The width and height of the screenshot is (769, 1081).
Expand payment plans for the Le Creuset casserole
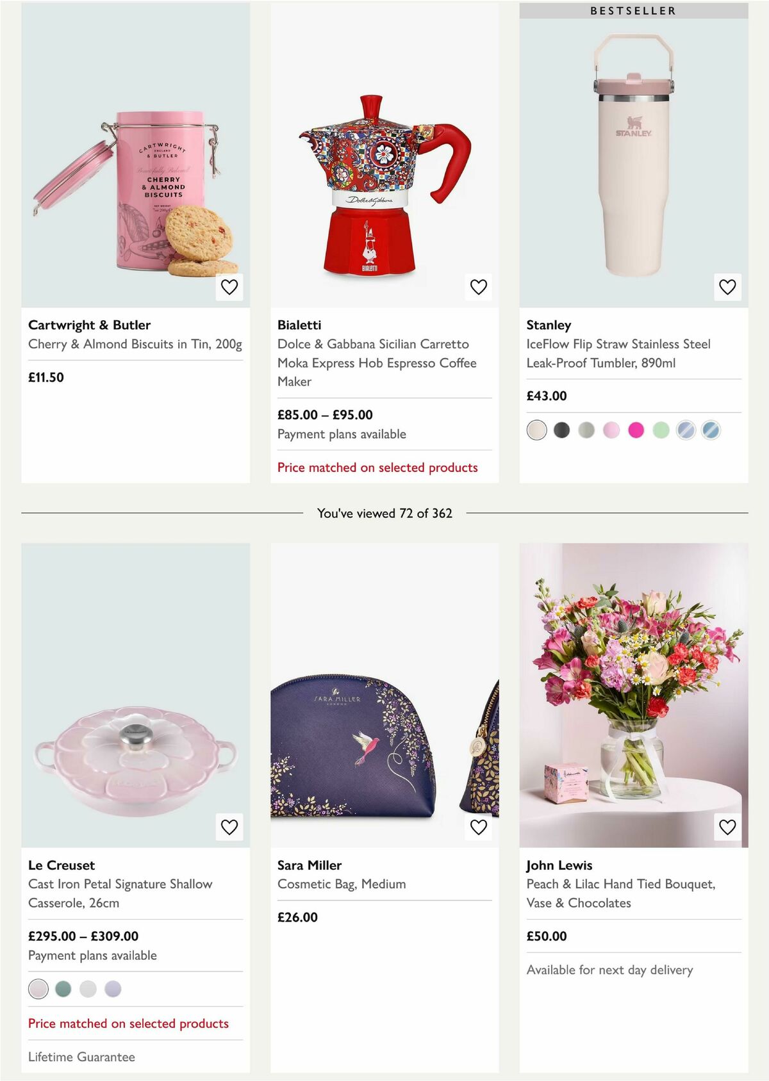tap(92, 955)
